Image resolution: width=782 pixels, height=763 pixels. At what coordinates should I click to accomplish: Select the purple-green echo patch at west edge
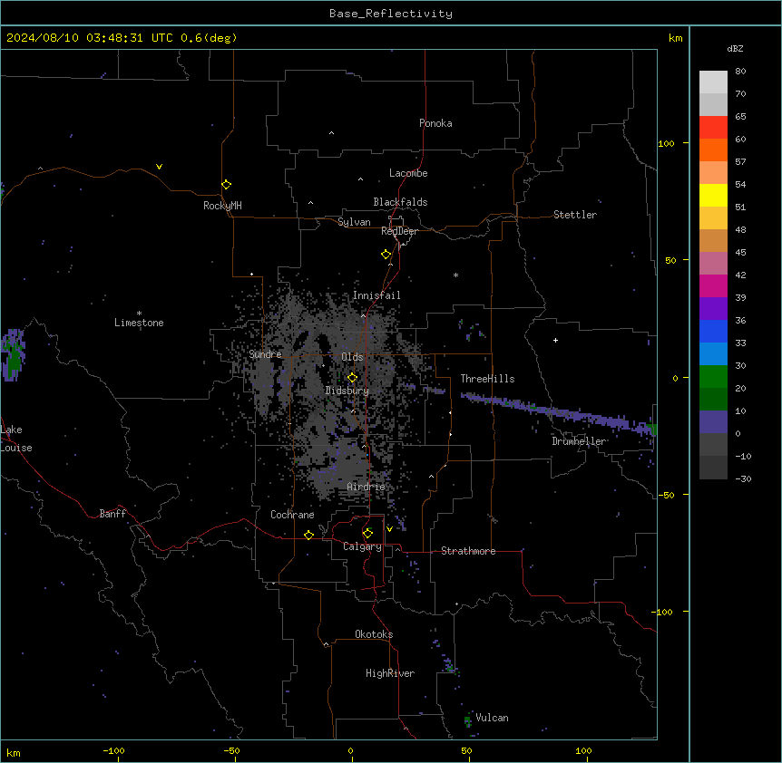[x=13, y=354]
